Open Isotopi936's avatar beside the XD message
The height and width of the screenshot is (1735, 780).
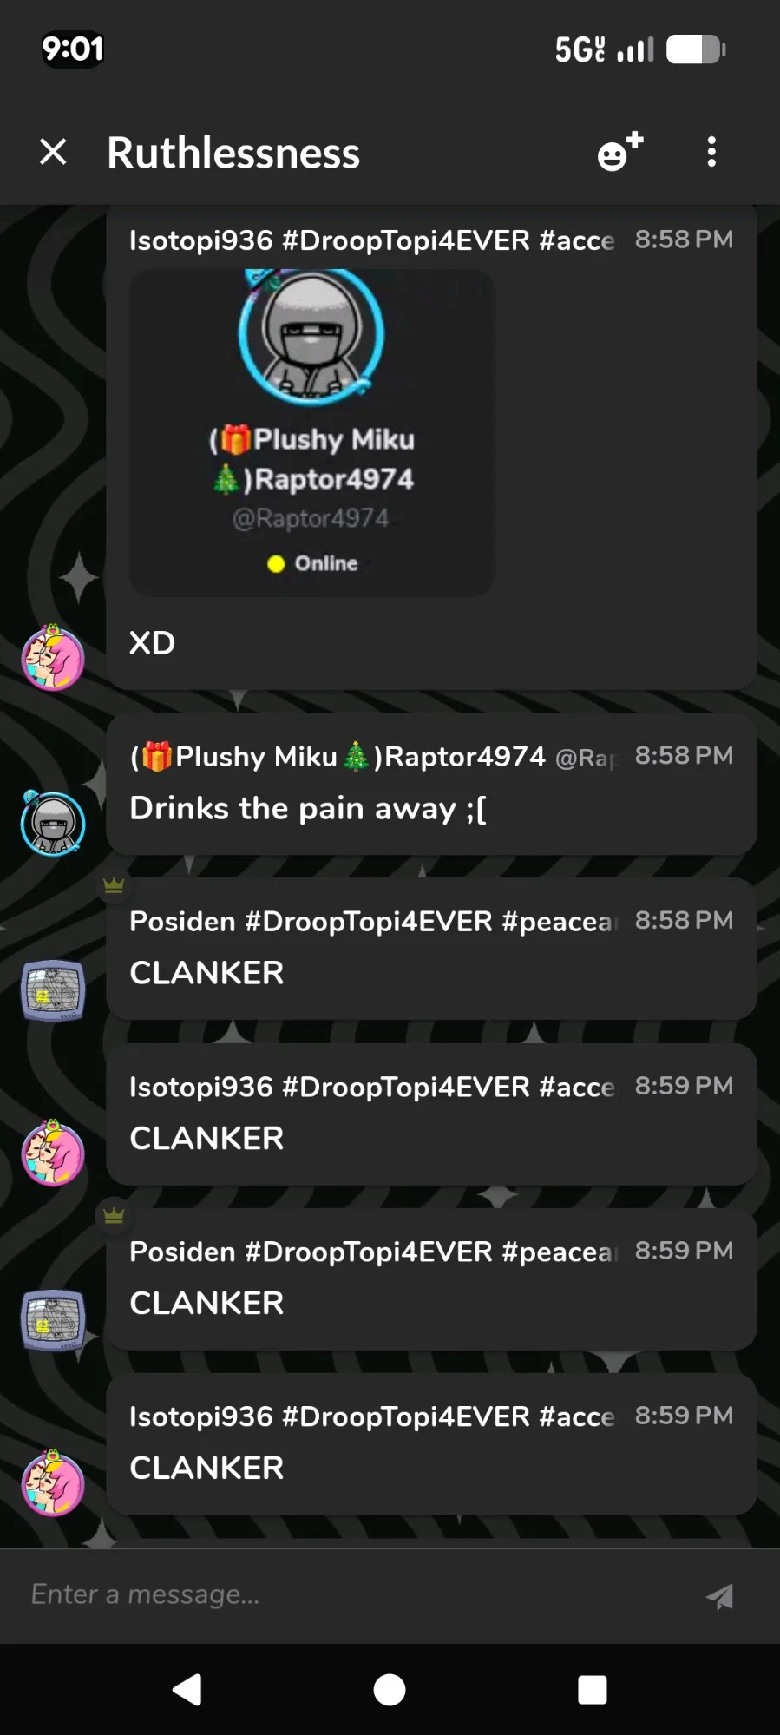click(x=53, y=659)
